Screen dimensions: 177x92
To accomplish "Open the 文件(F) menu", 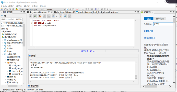I will click(4, 6).
